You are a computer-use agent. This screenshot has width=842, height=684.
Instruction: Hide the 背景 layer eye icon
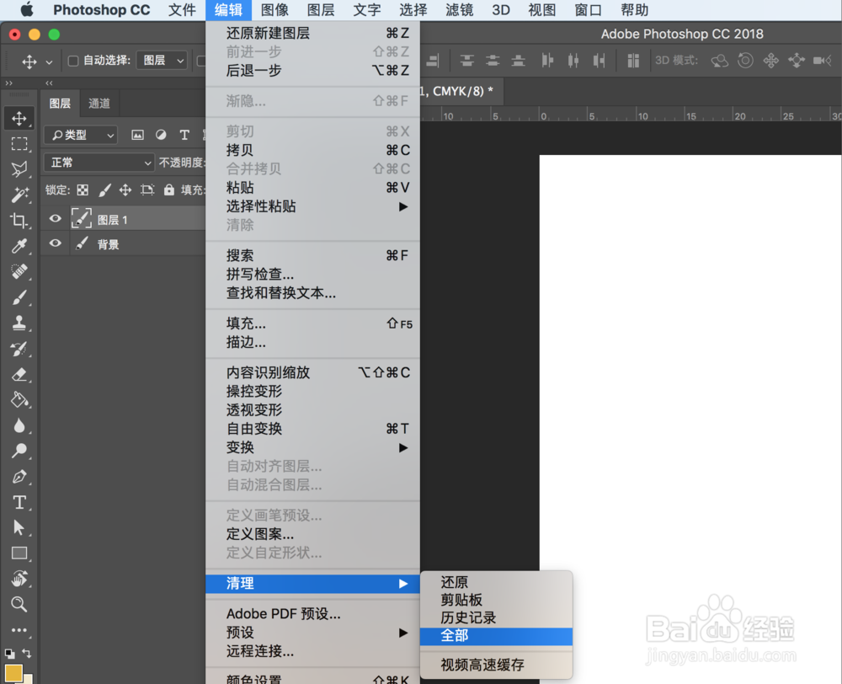tap(55, 243)
